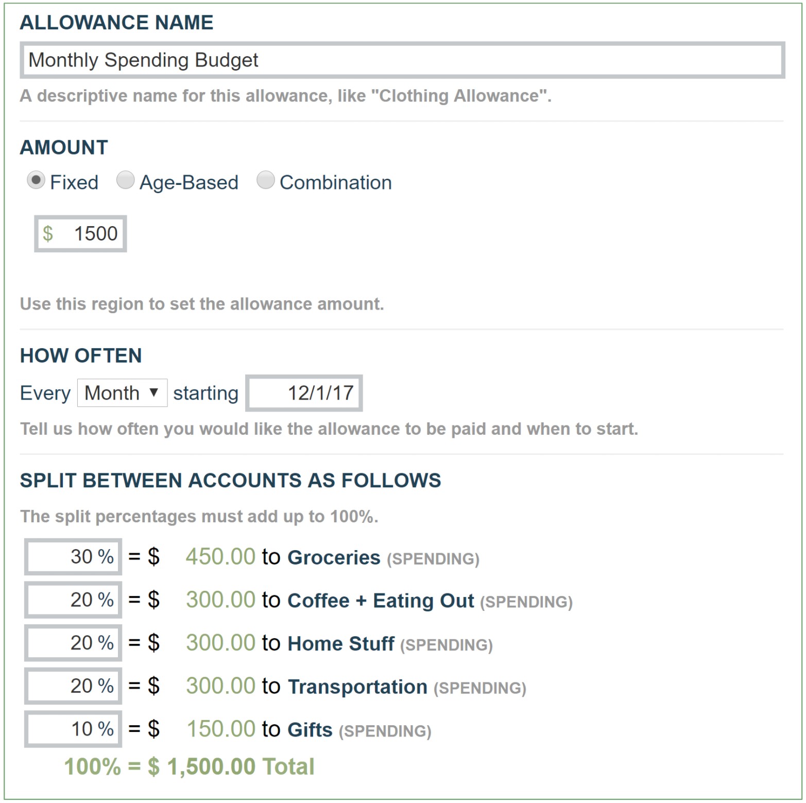Viewport: 806px width, 803px height.
Task: Click the SPLIT BETWEEN ACCOUNTS heading
Action: [x=230, y=480]
